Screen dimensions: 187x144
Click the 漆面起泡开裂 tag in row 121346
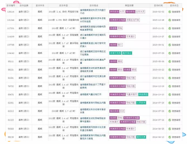point(133,20)
